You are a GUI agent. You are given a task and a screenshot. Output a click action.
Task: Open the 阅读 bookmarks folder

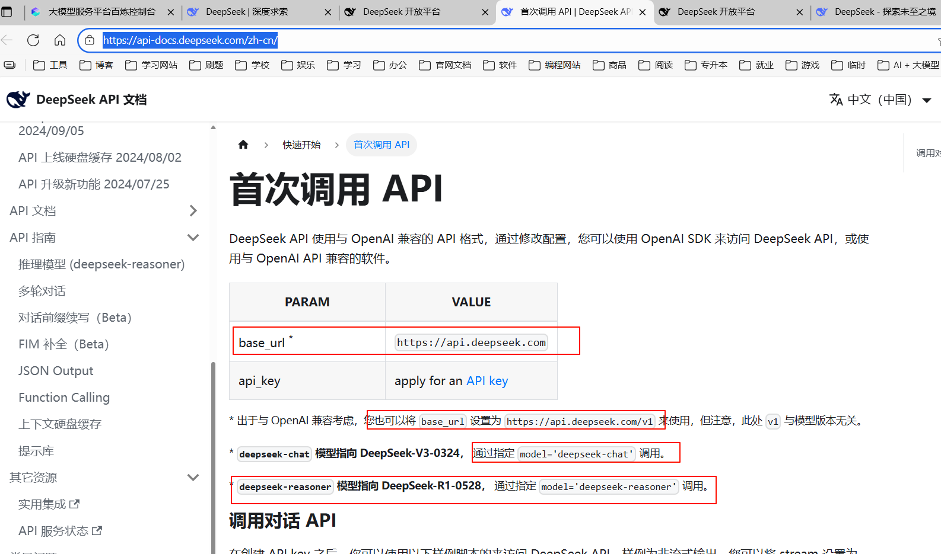tap(656, 65)
